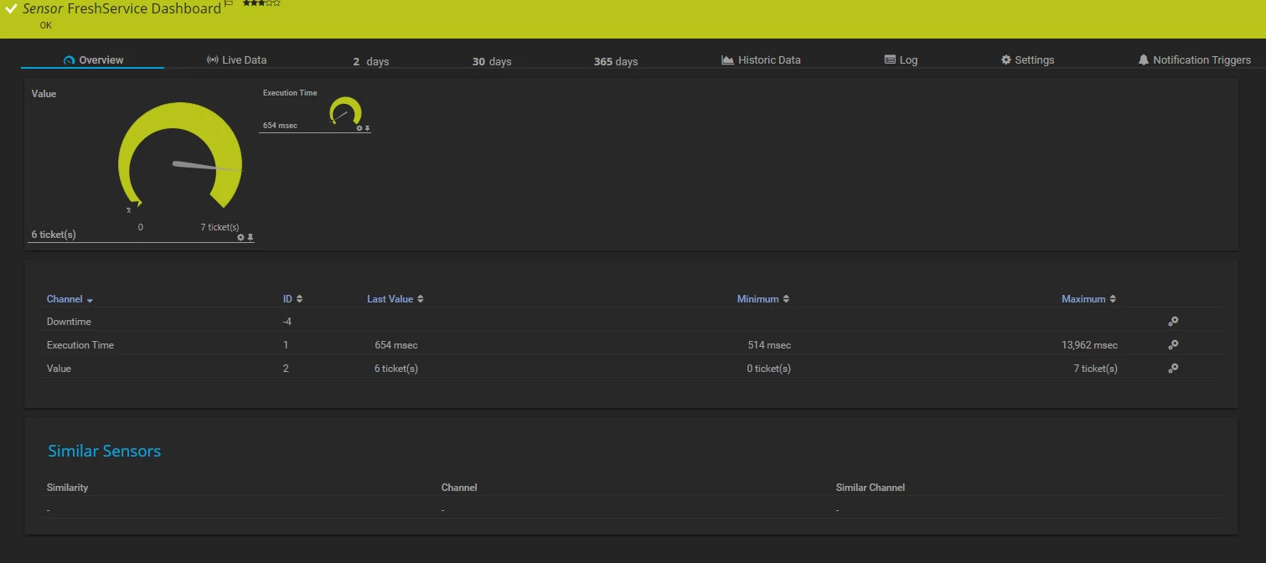The width and height of the screenshot is (1266, 563).
Task: Sort table by Minimum column
Action: pyautogui.click(x=762, y=299)
